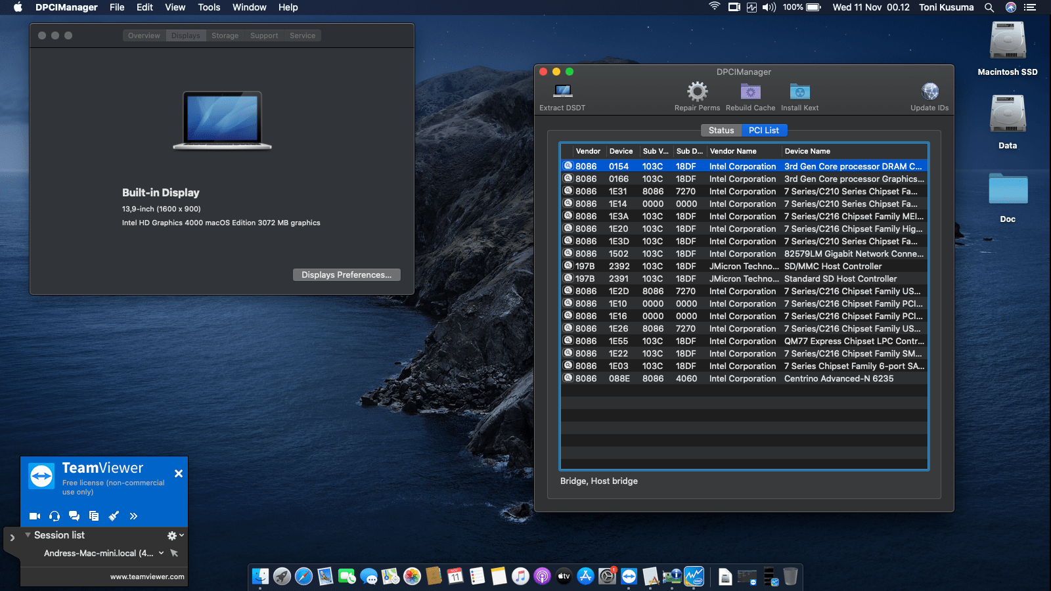Expand the Andress-Mac-mini.local session chevron
1051x591 pixels.
click(162, 553)
